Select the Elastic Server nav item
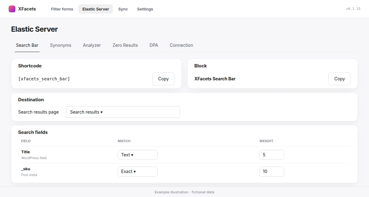 tap(96, 9)
